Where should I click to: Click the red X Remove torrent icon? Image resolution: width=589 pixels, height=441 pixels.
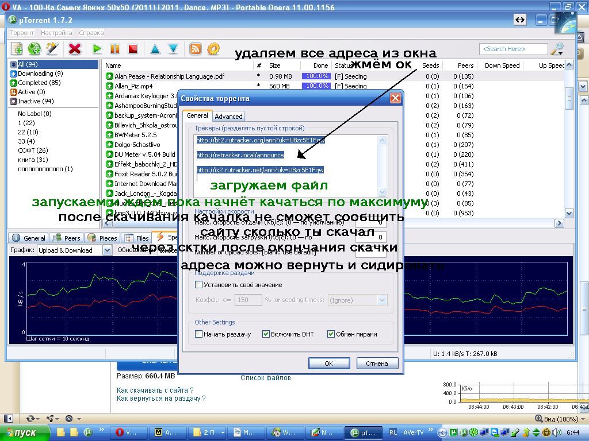[x=75, y=49]
